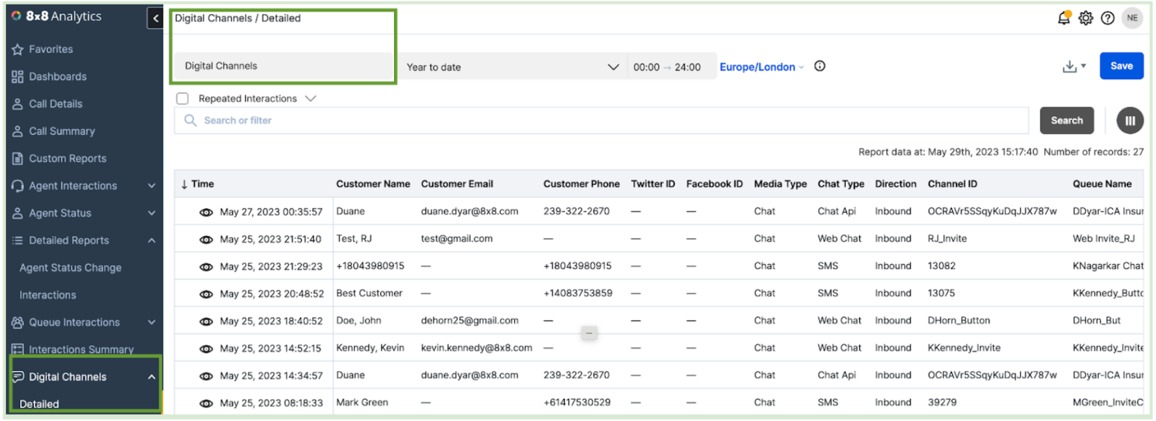Screen dimensions: 1156x421
Task: Click the Custom Reports document icon
Action: (18, 158)
